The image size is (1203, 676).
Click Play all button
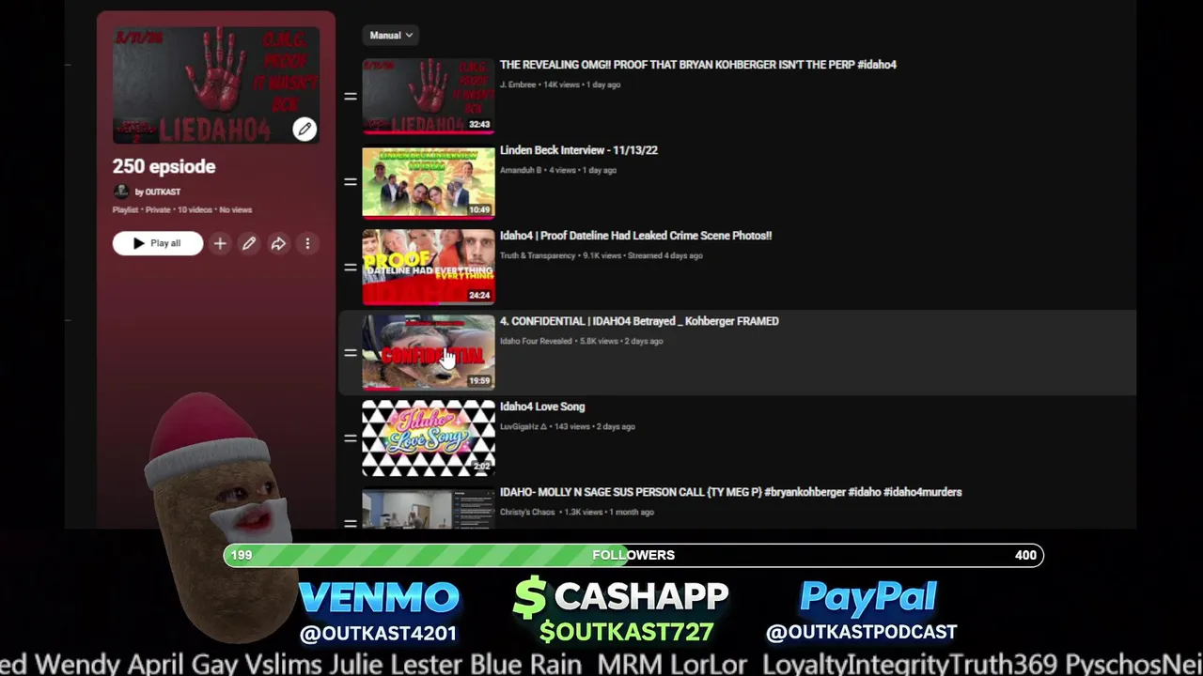[157, 243]
